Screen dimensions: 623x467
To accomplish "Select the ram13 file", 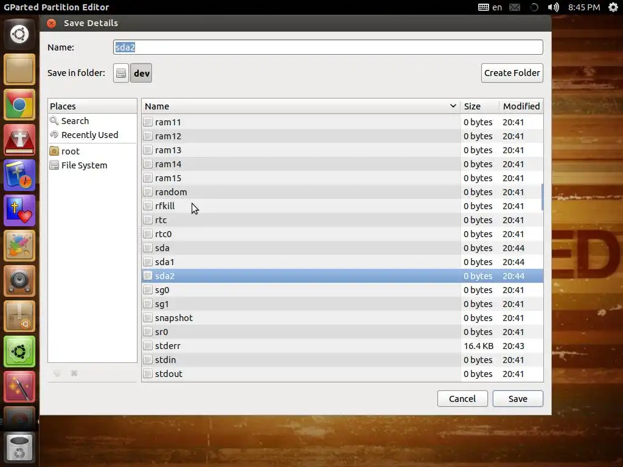I will (342, 150).
